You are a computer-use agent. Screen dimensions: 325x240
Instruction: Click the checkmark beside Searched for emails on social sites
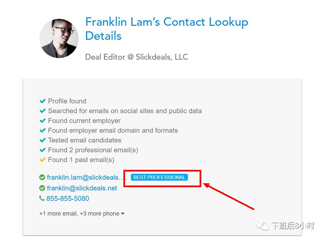42,111
